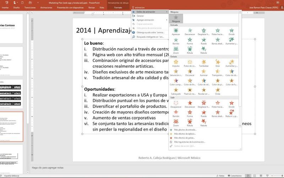This screenshot has width=284, height=178.
Task: Apply the red Rueda exit effect
Action: (x=204, y=114)
